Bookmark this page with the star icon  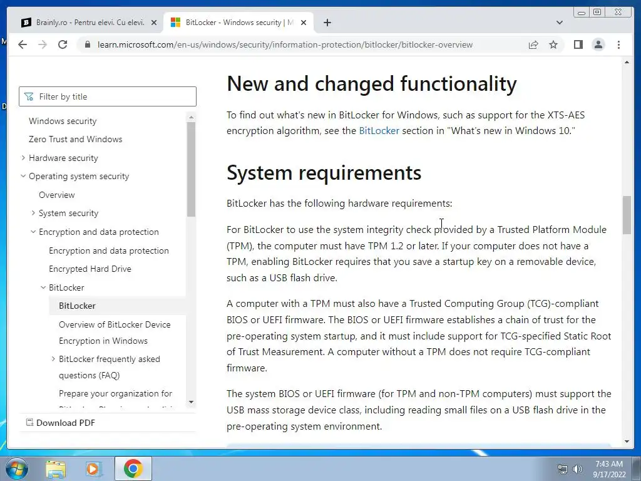pyautogui.click(x=553, y=44)
